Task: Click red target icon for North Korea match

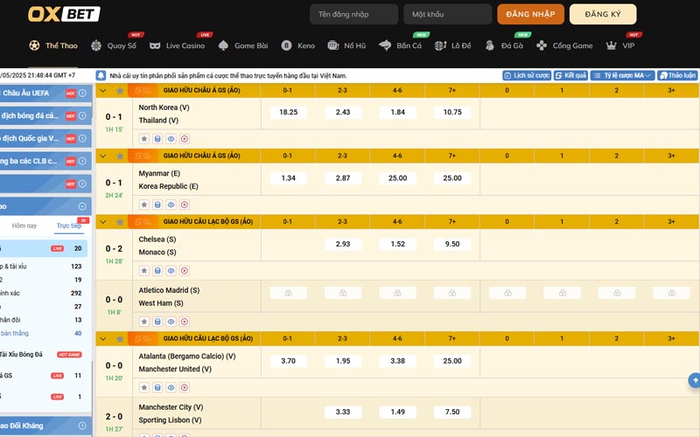Action: (185, 139)
